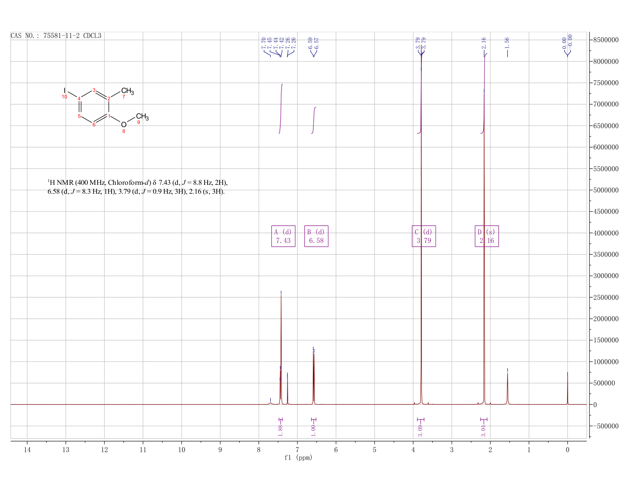
Task: Click the x-axis tick label 7
Action: click(297, 450)
